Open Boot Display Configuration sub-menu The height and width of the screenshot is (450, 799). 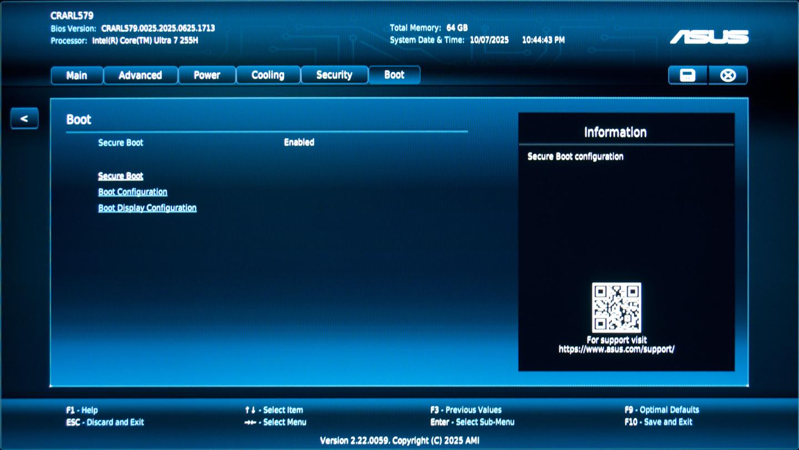[148, 208]
